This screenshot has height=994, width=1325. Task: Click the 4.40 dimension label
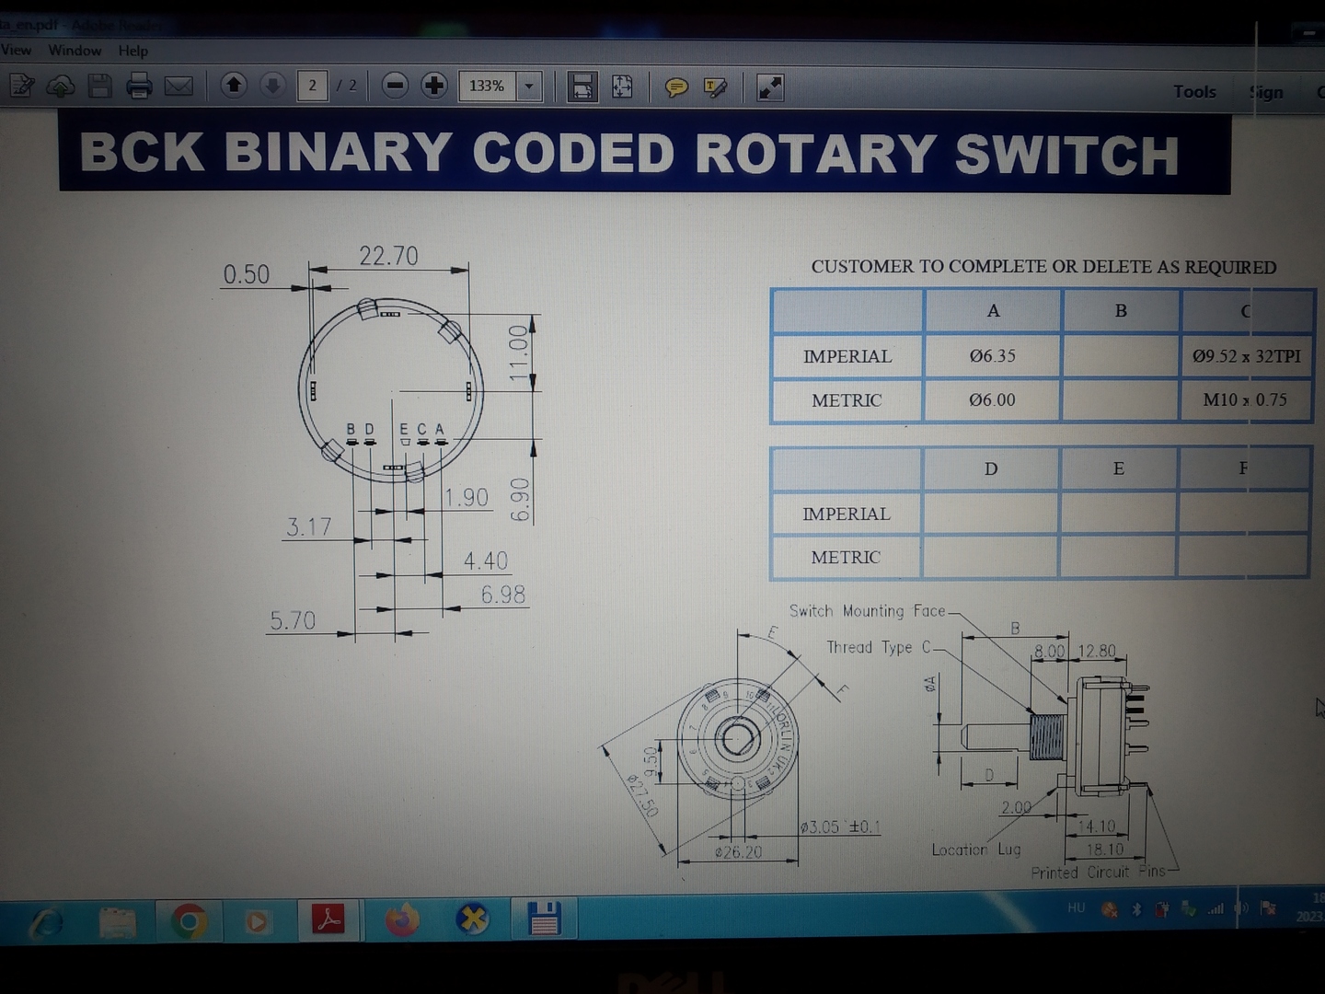coord(486,561)
